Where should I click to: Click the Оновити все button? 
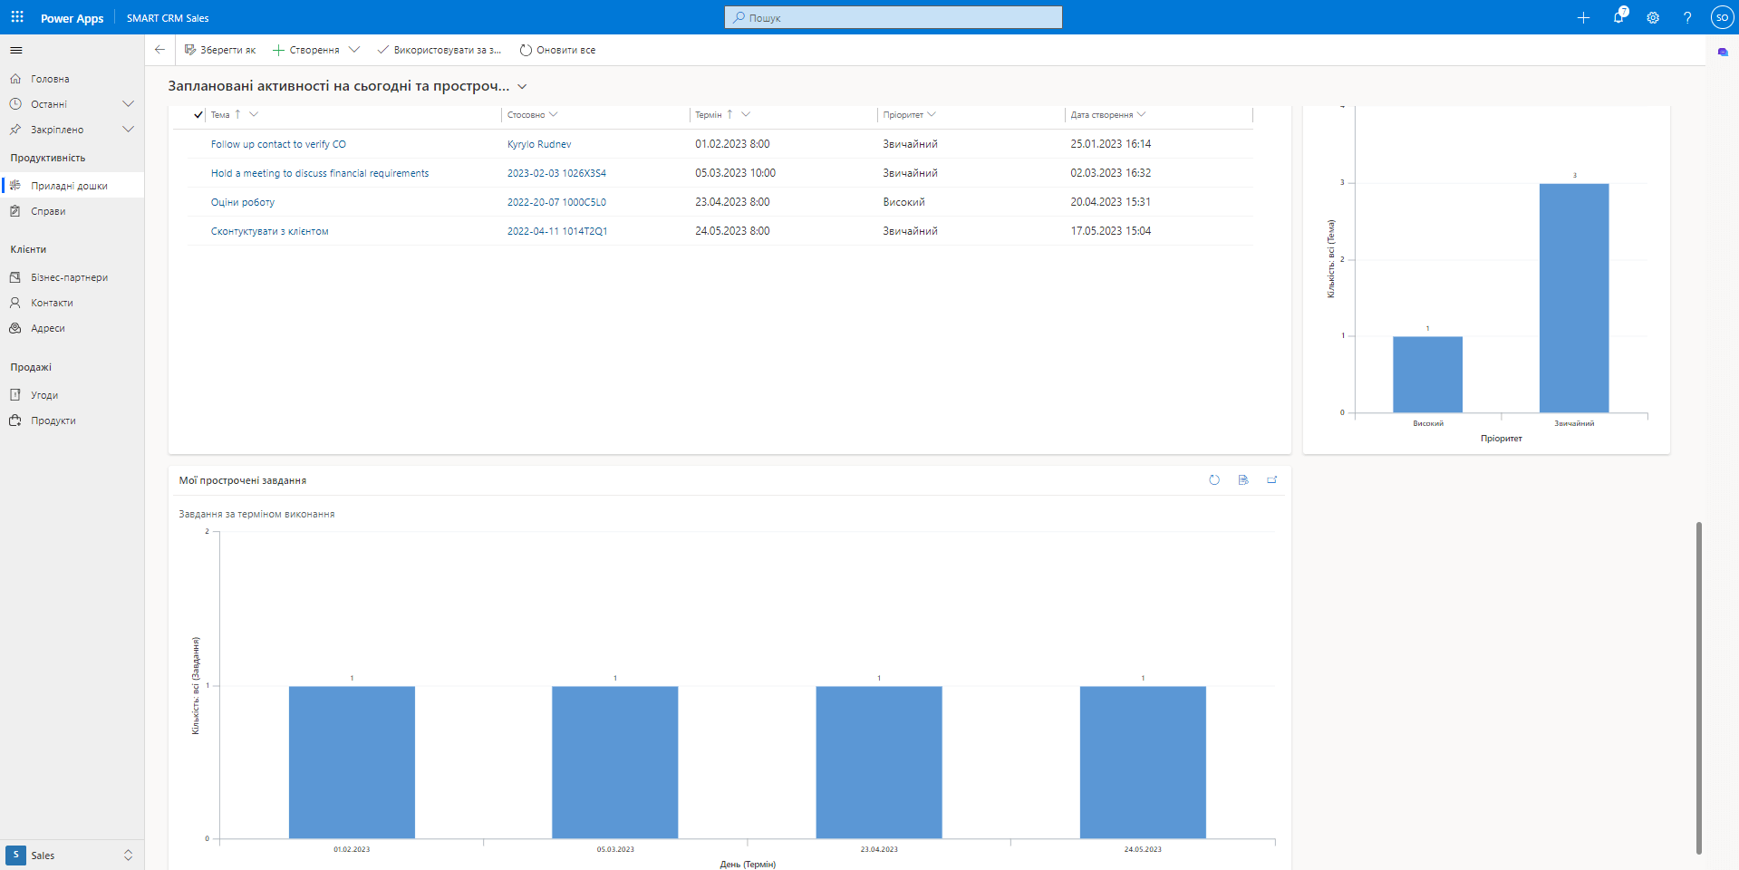tap(557, 50)
